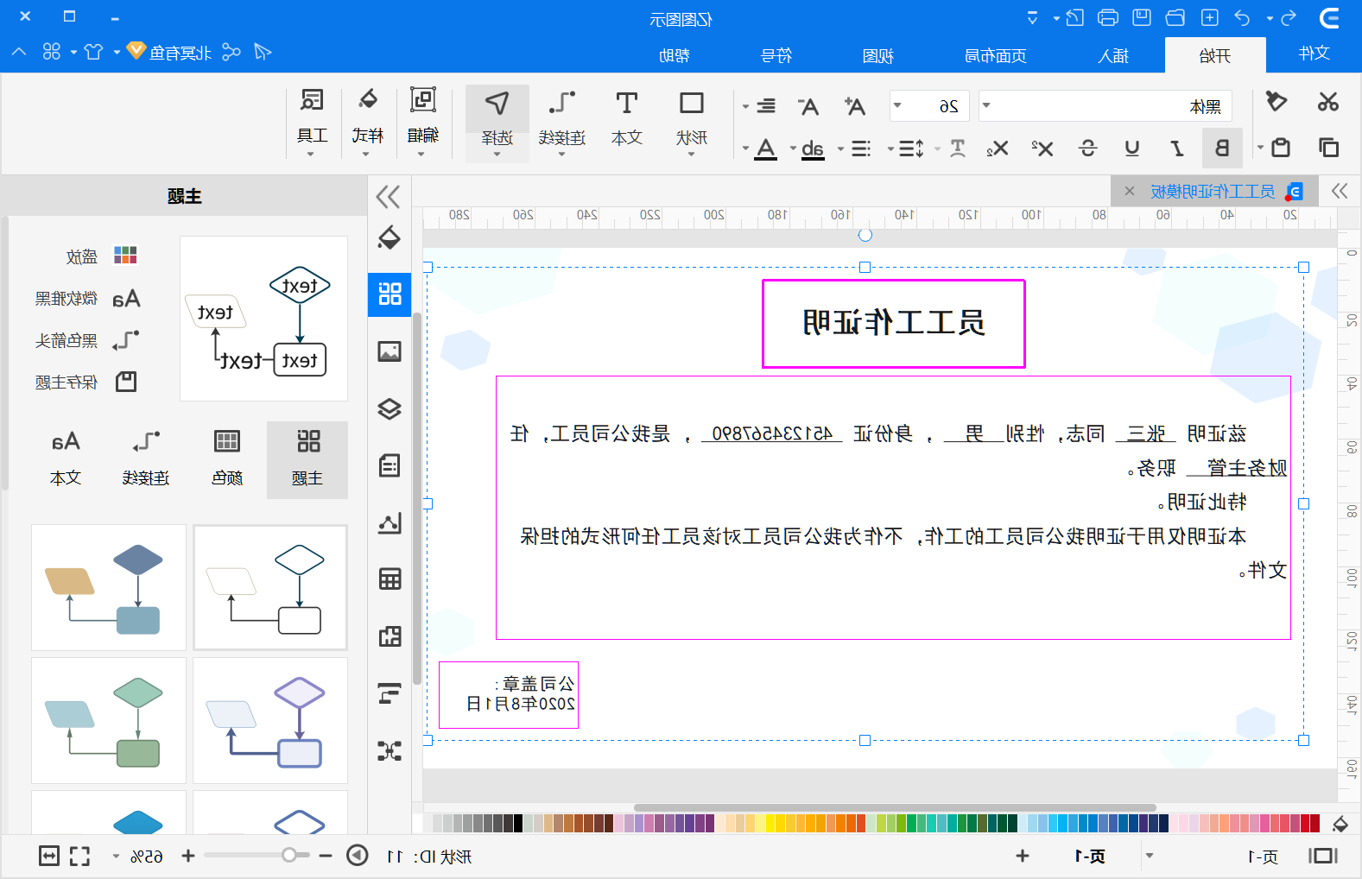
Task: Click the 黑色箭头 connector theme option
Action: (86, 340)
